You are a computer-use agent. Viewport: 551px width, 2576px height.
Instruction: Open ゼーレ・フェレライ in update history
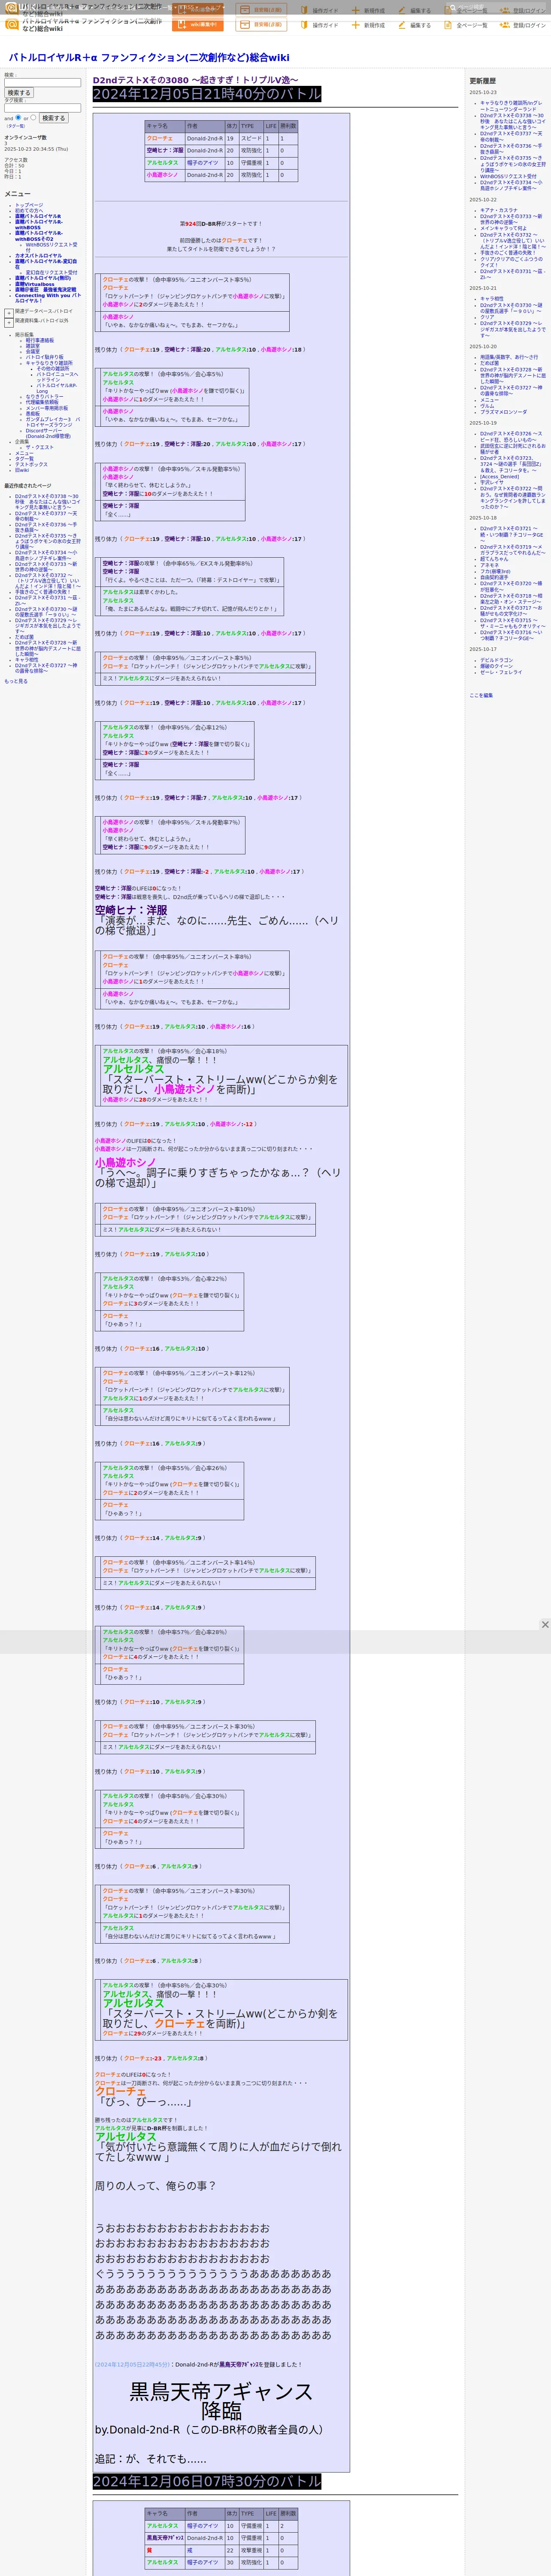click(501, 672)
